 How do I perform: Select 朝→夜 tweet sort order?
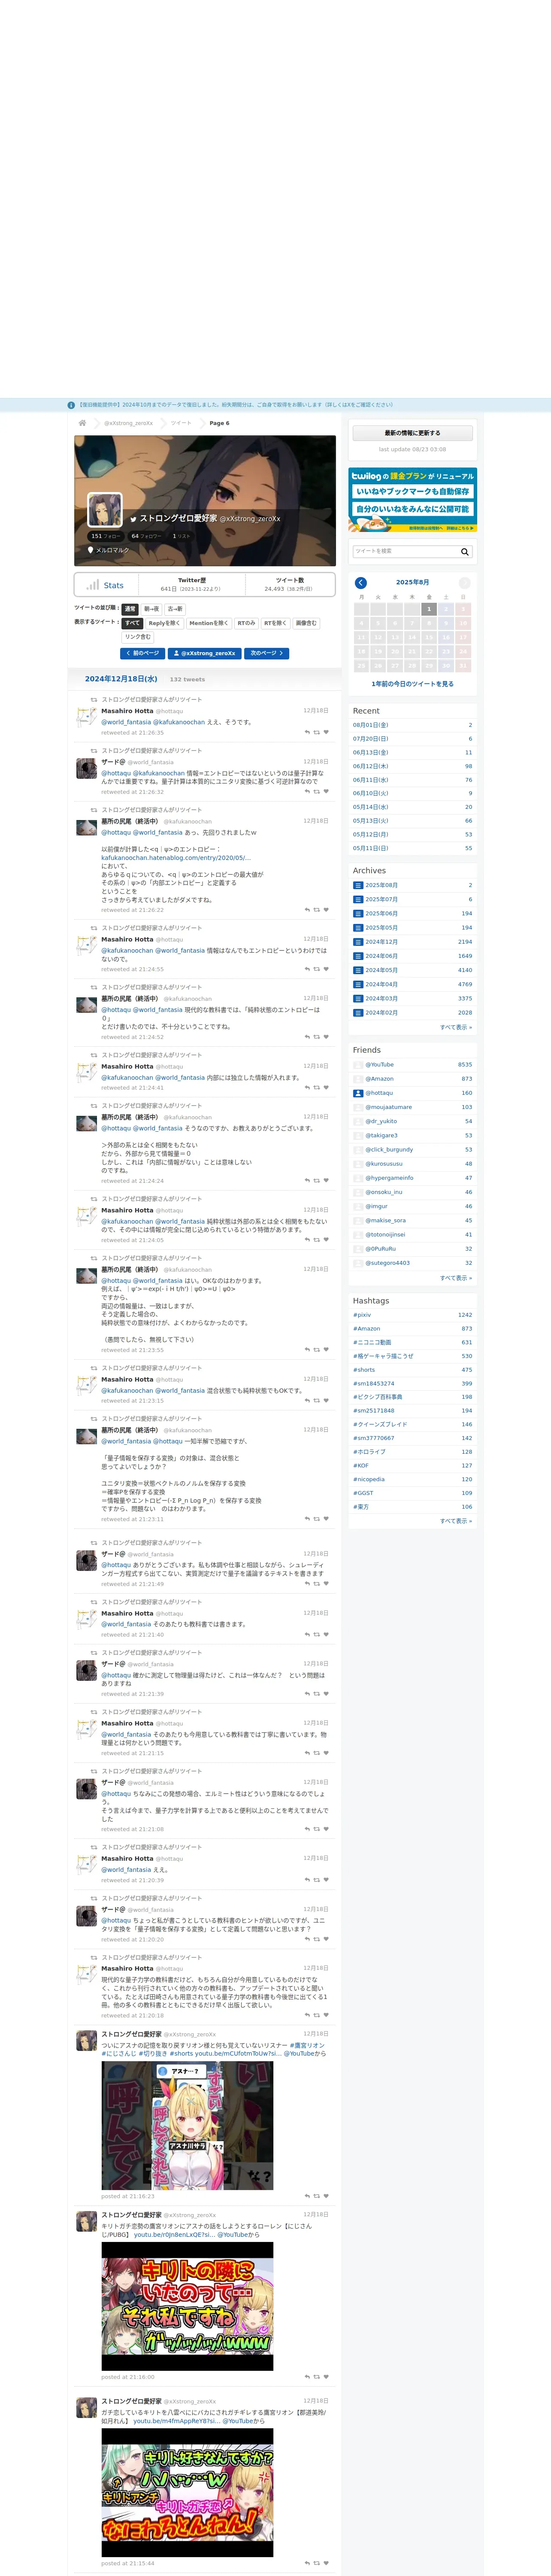pos(151,609)
